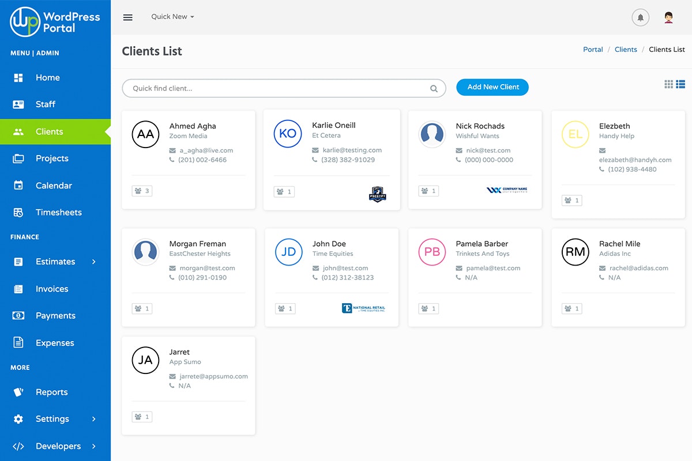
Task: Open the user profile avatar
Action: [x=669, y=17]
